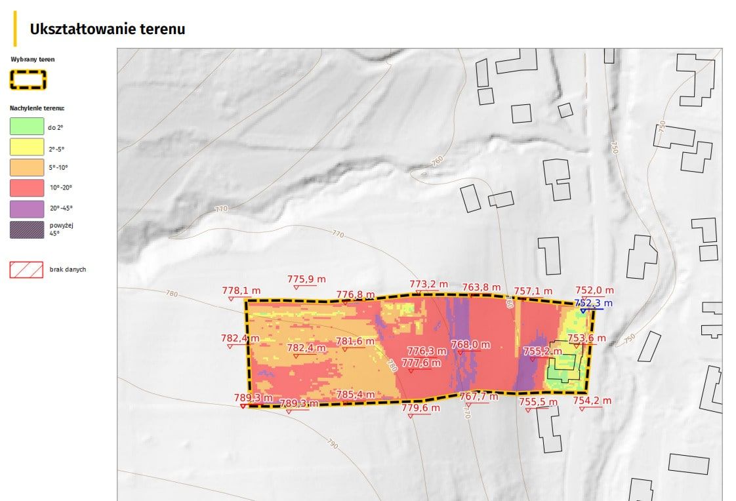Click the purple '20°-45°' slope swatch
Image resolution: width=736 pixels, height=501 pixels.
coord(26,209)
